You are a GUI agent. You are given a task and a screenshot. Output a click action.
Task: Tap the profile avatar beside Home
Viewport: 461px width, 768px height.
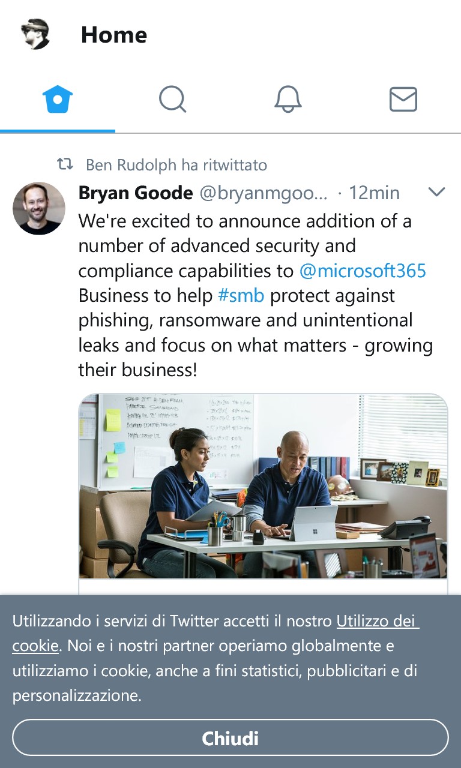35,34
